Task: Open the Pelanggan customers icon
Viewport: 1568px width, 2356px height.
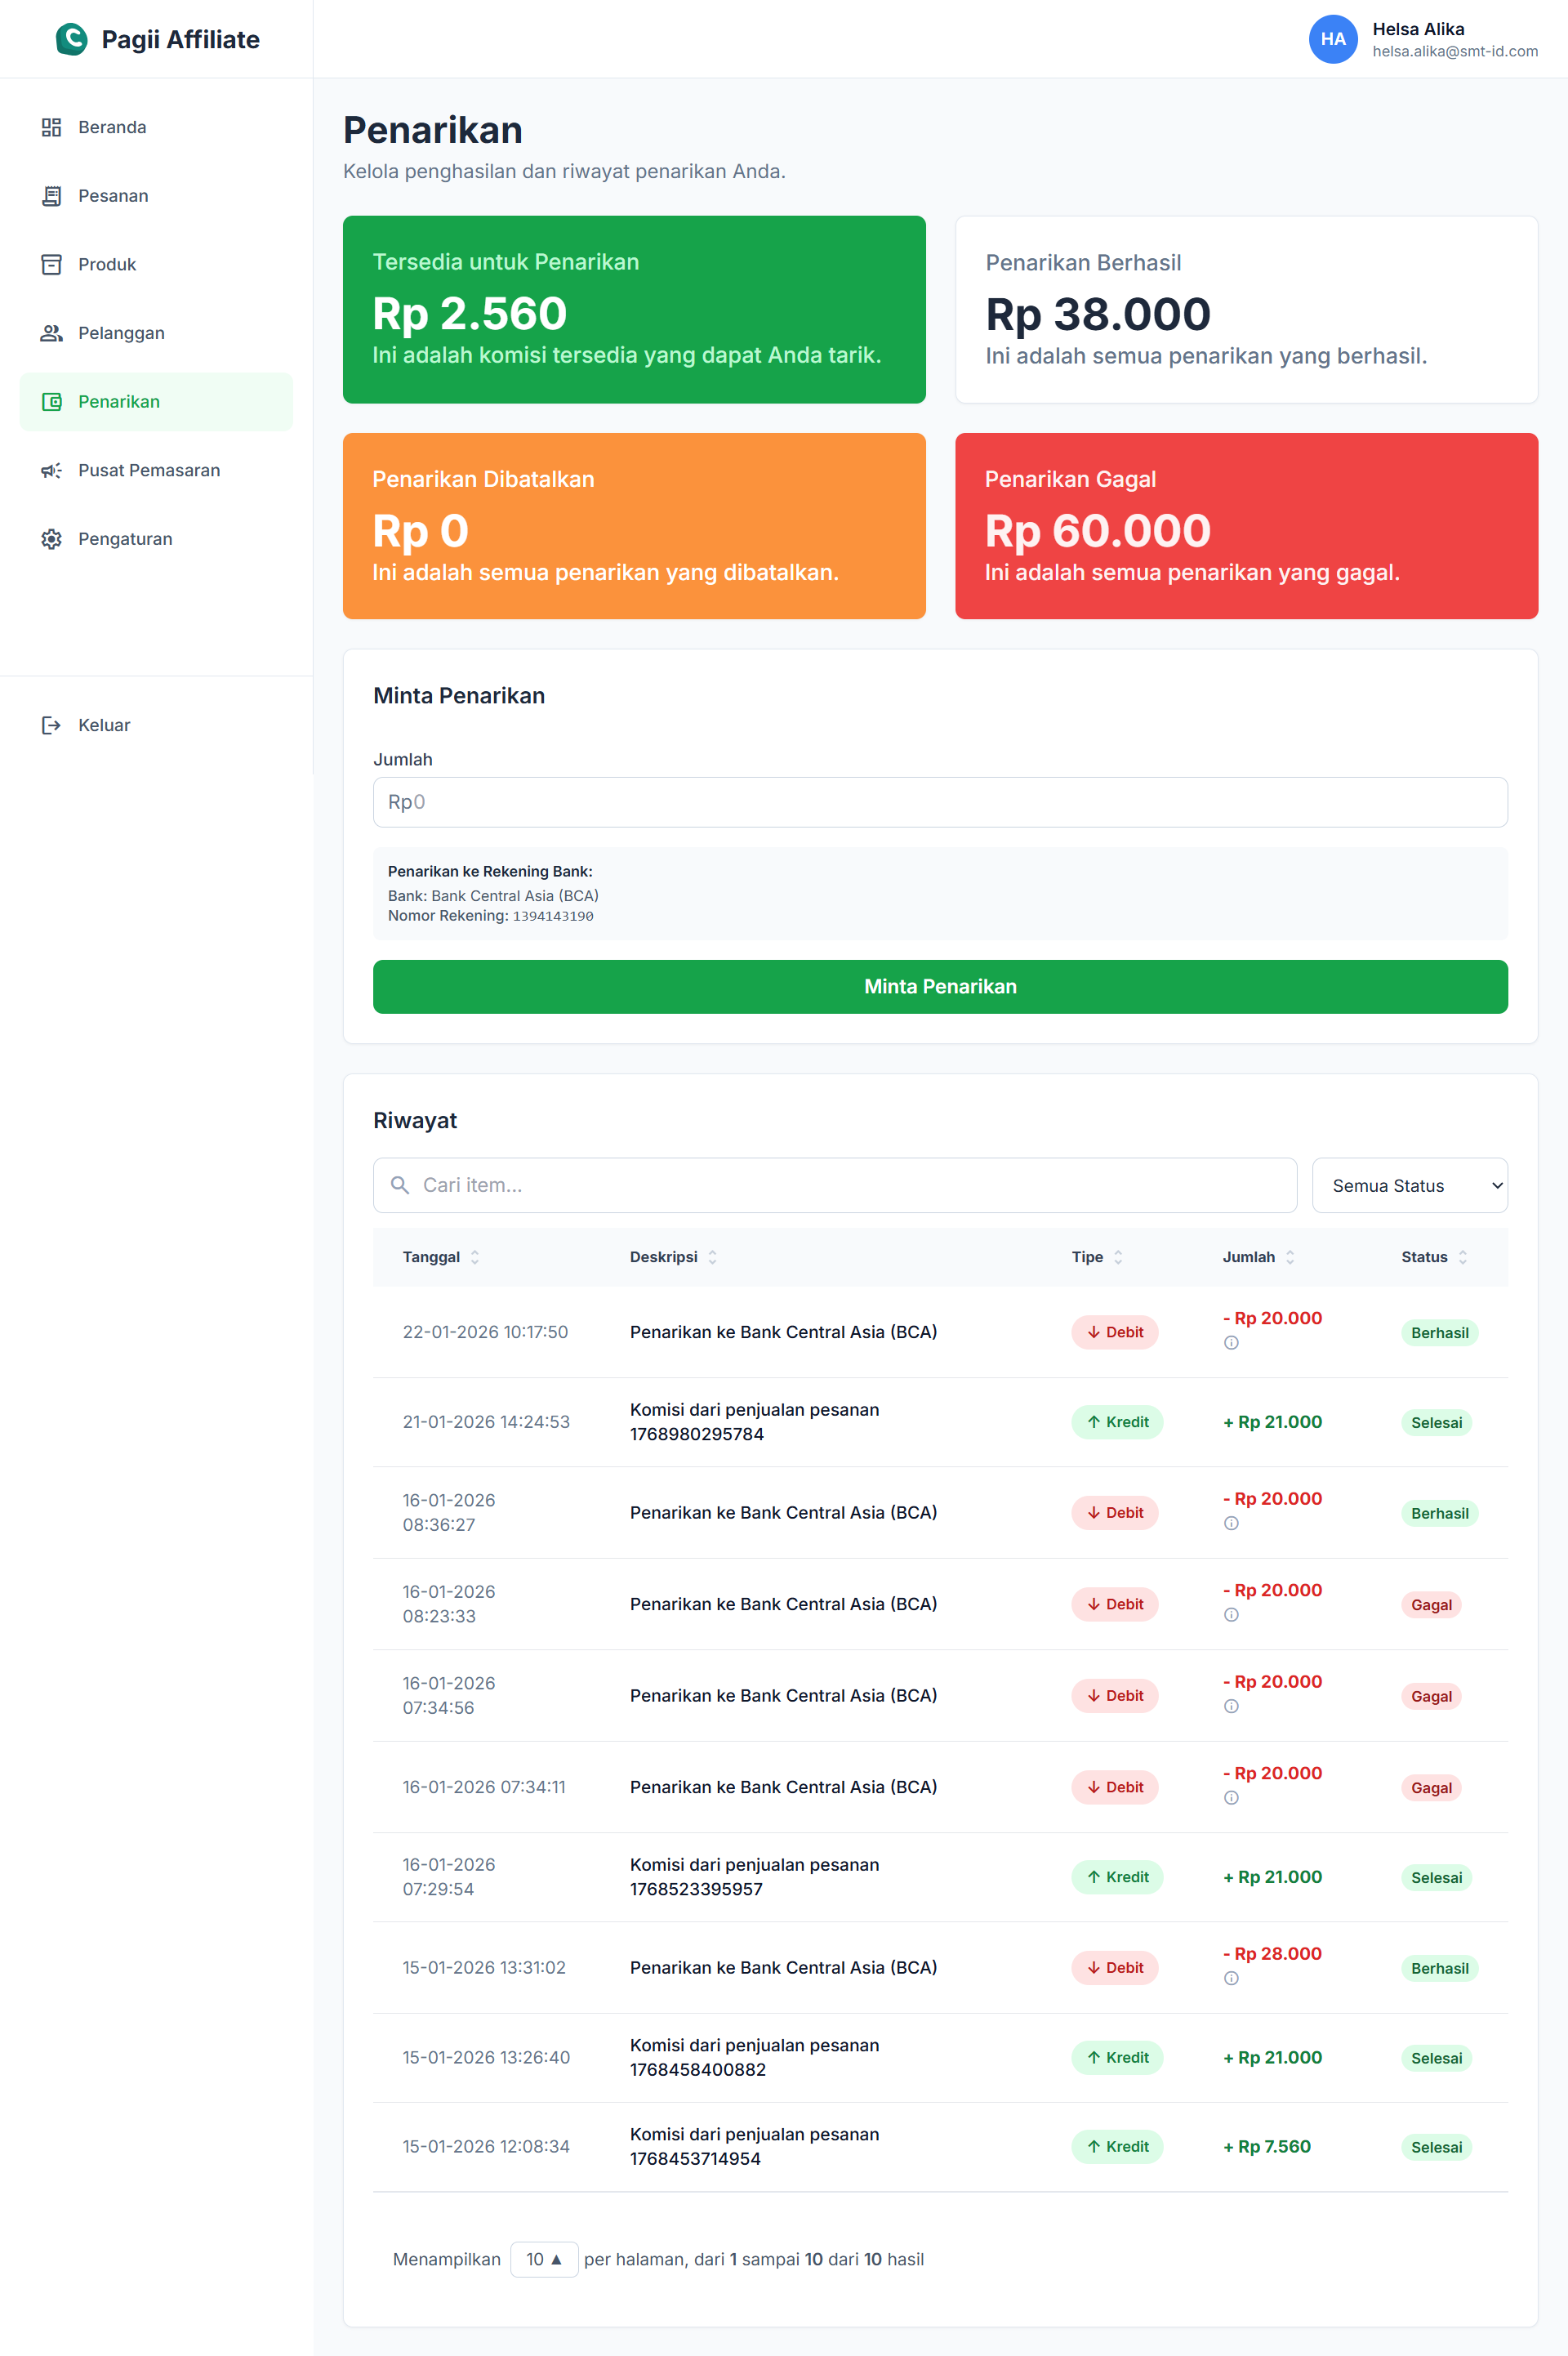Action: click(52, 332)
